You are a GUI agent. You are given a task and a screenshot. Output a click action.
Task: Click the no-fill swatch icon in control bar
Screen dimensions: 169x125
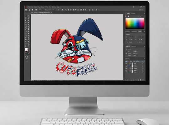pyautogui.click(x=29, y=10)
